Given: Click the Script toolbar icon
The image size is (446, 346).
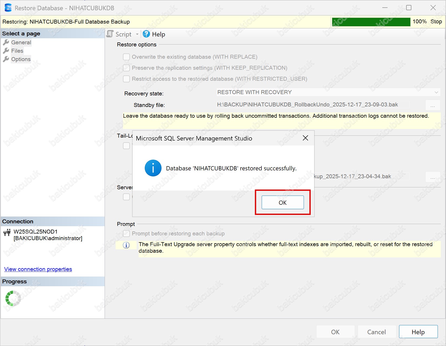Looking at the screenshot, I should (110, 34).
